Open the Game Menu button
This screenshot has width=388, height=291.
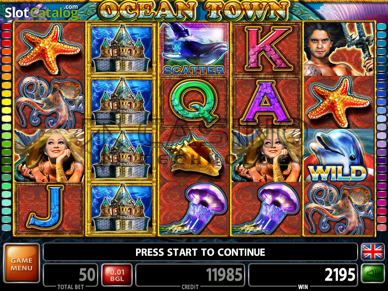tap(22, 263)
